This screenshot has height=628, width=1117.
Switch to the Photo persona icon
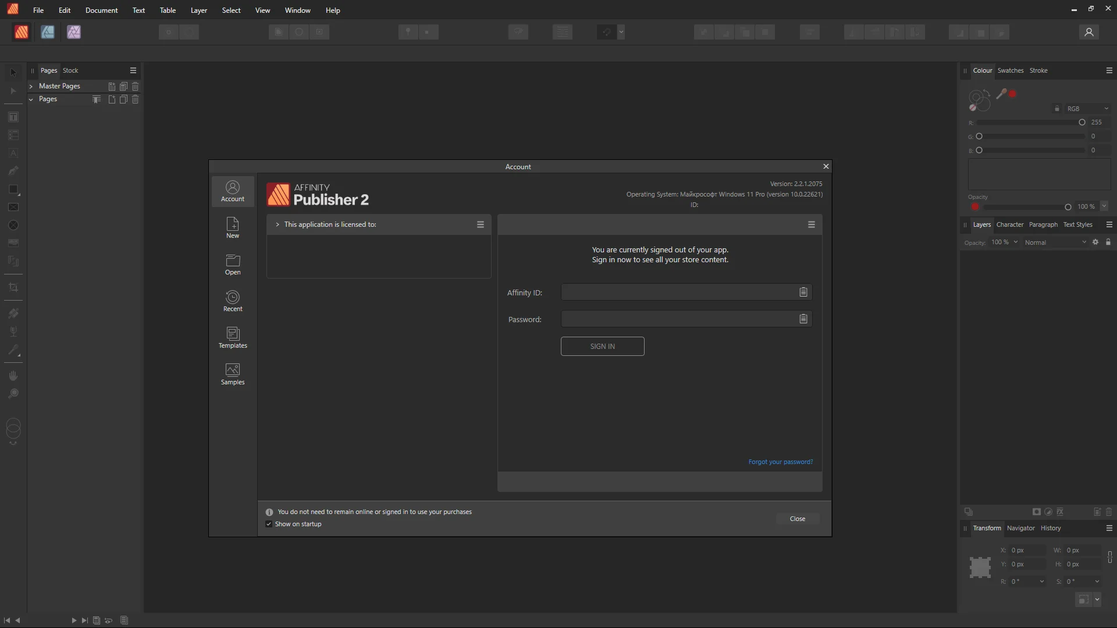pos(74,32)
